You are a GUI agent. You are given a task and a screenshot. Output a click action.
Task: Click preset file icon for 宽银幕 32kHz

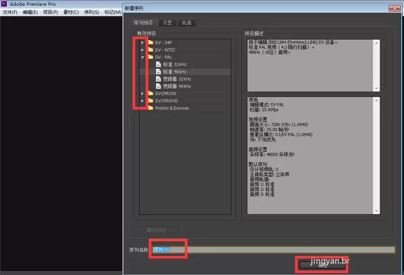point(159,79)
